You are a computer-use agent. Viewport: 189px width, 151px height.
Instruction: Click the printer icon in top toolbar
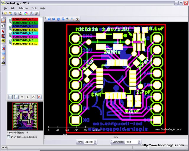[x=15, y=13]
